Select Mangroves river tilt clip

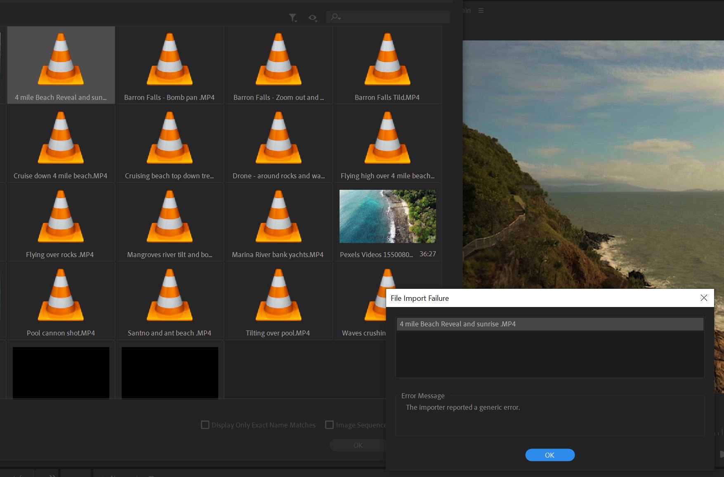click(x=170, y=222)
